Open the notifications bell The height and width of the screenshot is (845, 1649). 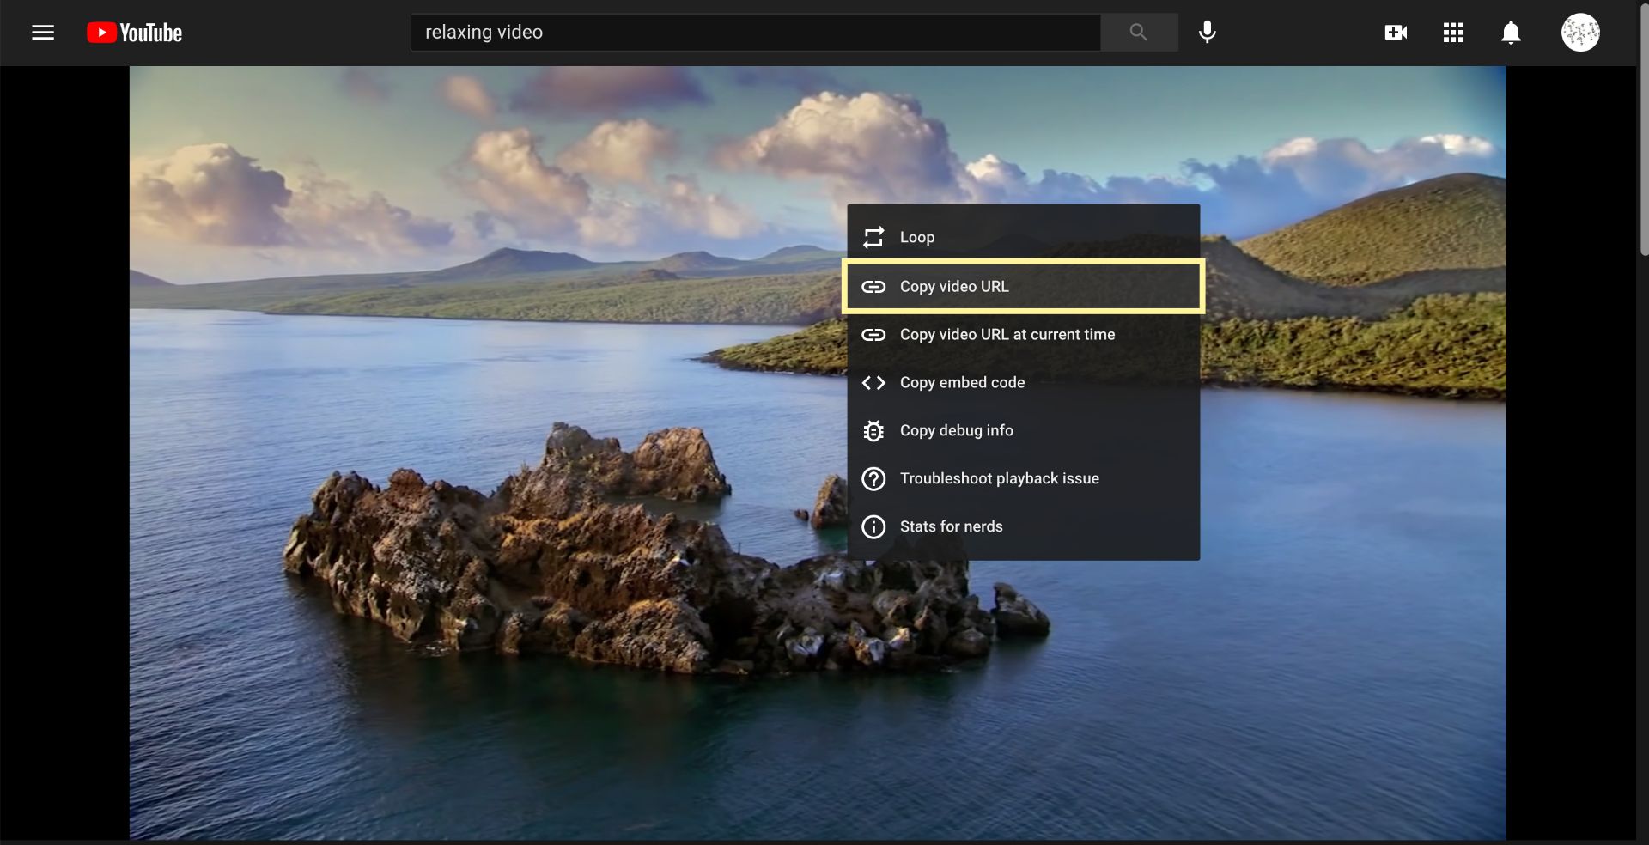[1511, 33]
